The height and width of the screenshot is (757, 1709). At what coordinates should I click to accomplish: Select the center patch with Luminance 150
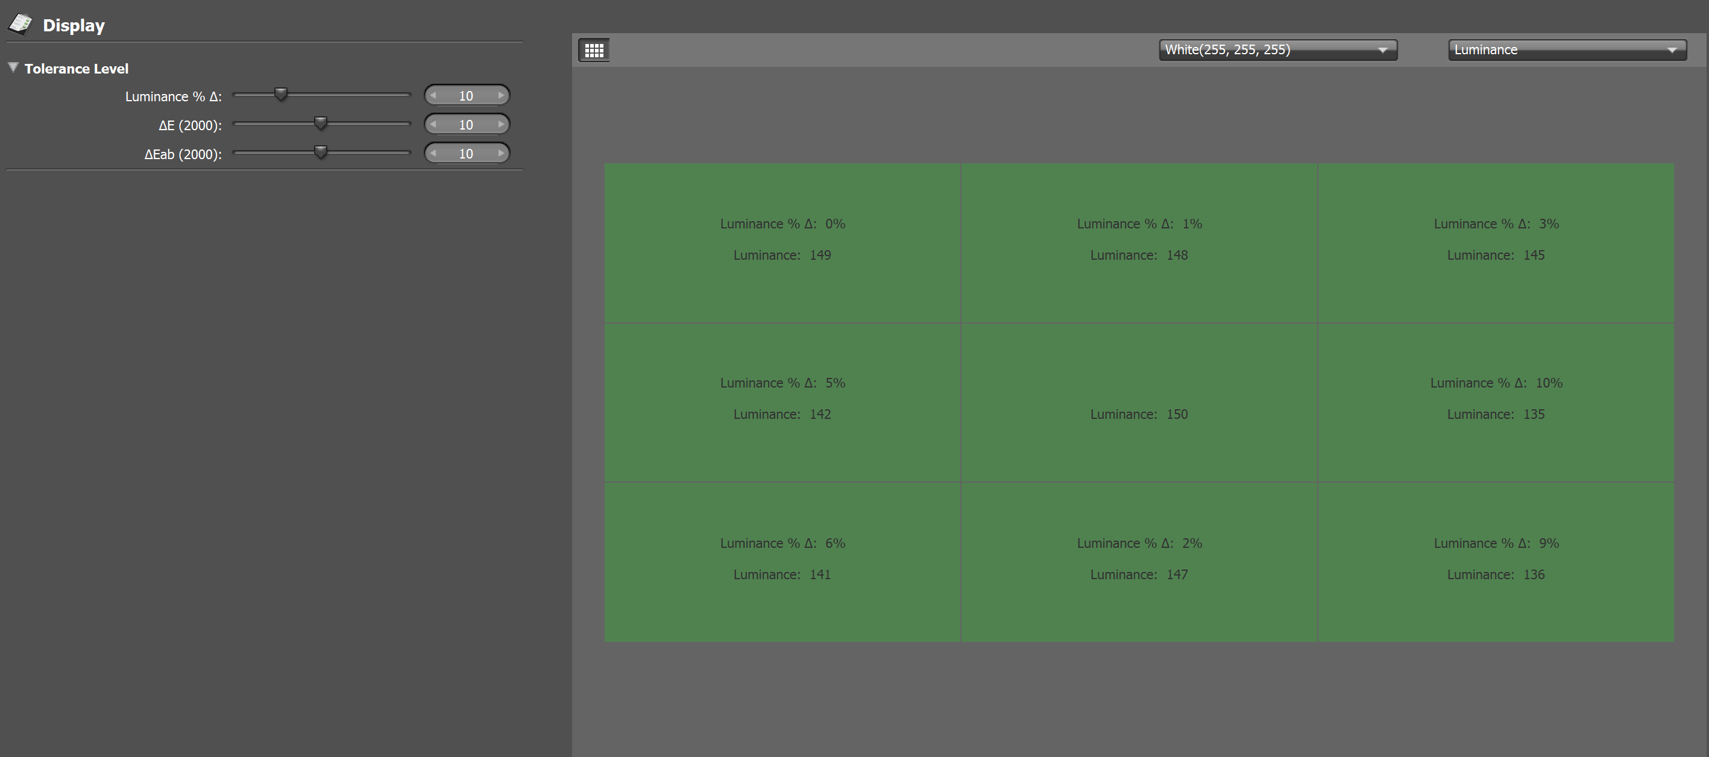click(x=1139, y=402)
